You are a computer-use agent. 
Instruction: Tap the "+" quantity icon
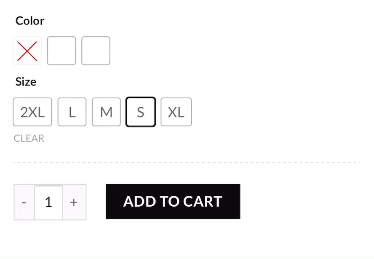74,202
